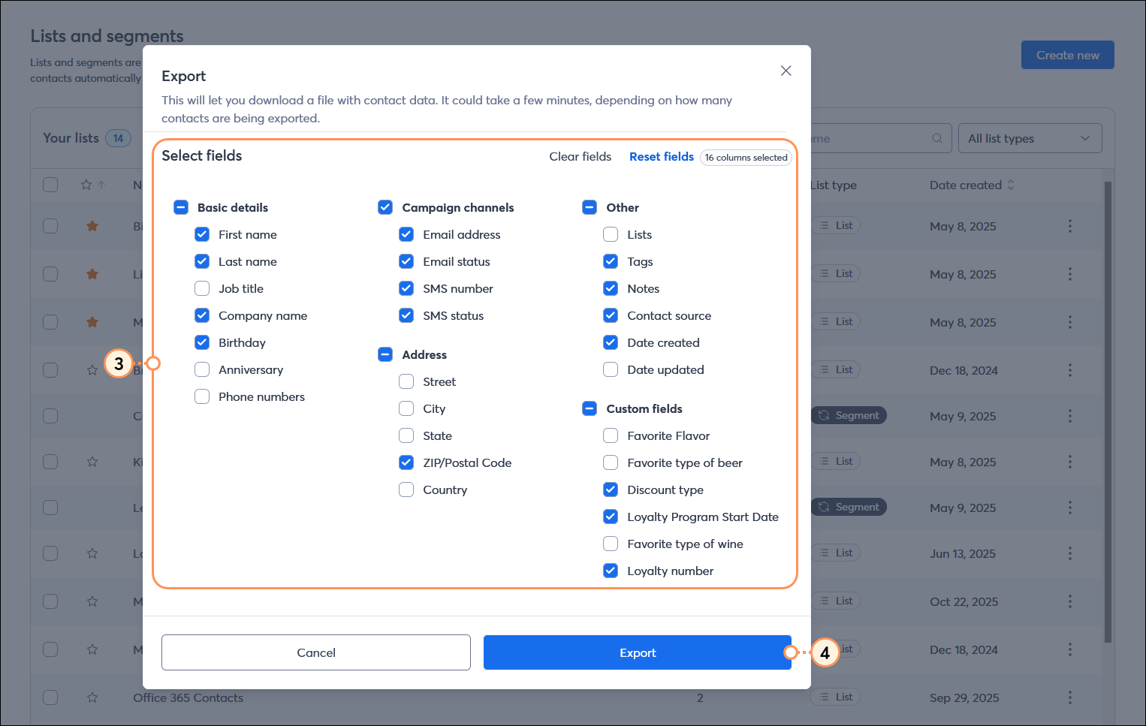
Task: Enable the Job title checkbox
Action: (202, 288)
